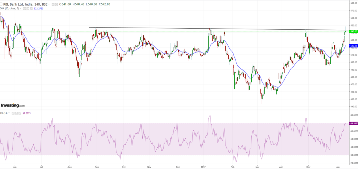Toggle eye icon for RSI indicator
Screen dimensions: 358x169
(x=13, y=113)
